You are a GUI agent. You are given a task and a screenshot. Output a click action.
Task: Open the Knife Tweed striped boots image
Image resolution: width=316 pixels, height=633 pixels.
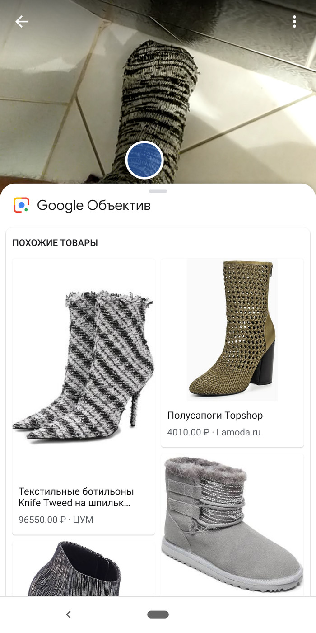click(84, 366)
